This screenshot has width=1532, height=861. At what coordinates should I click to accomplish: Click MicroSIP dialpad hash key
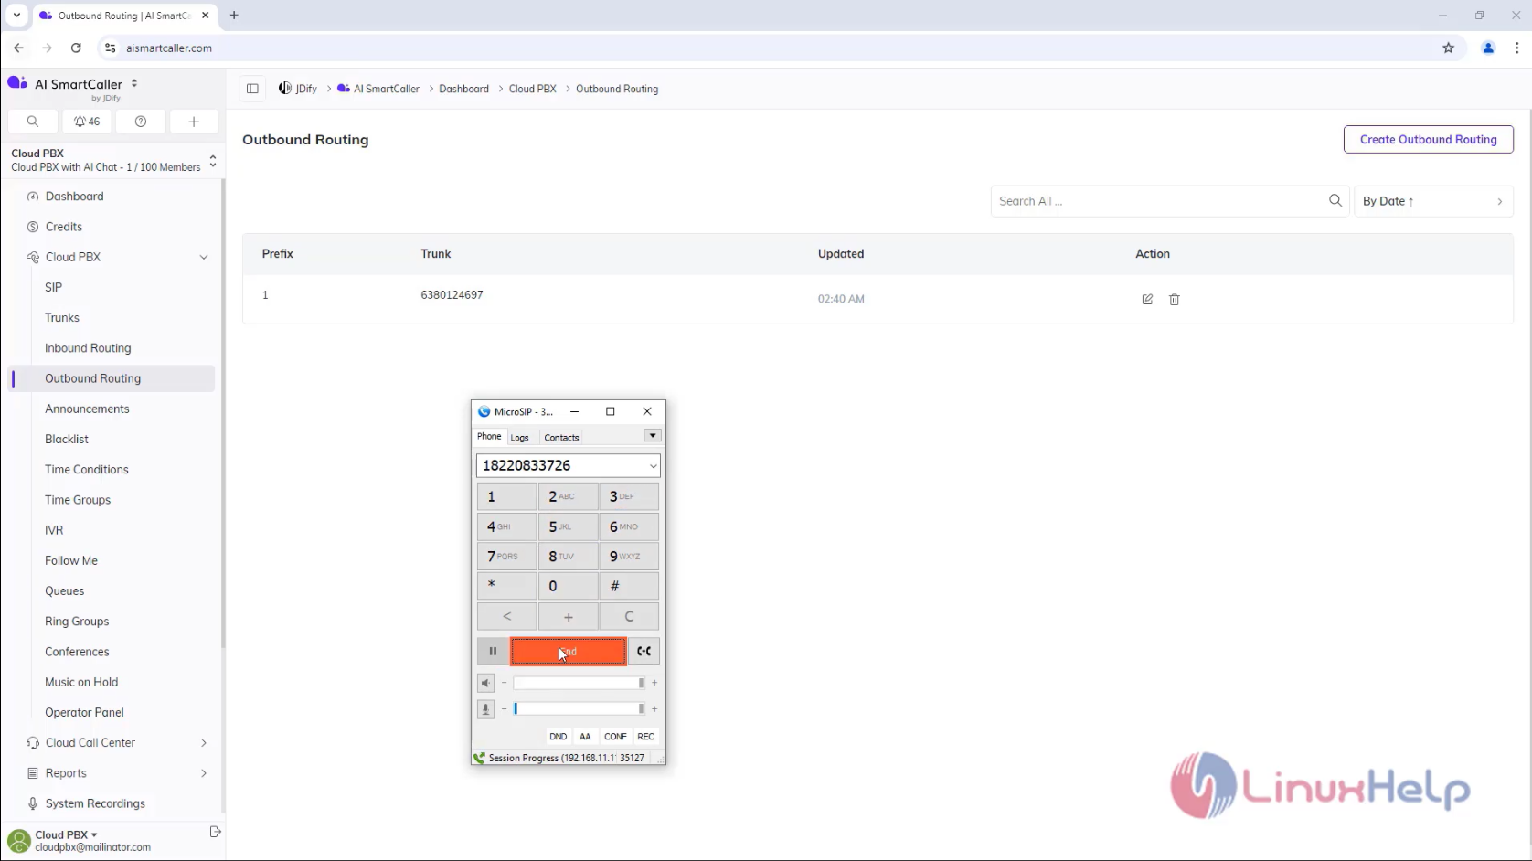point(629,586)
